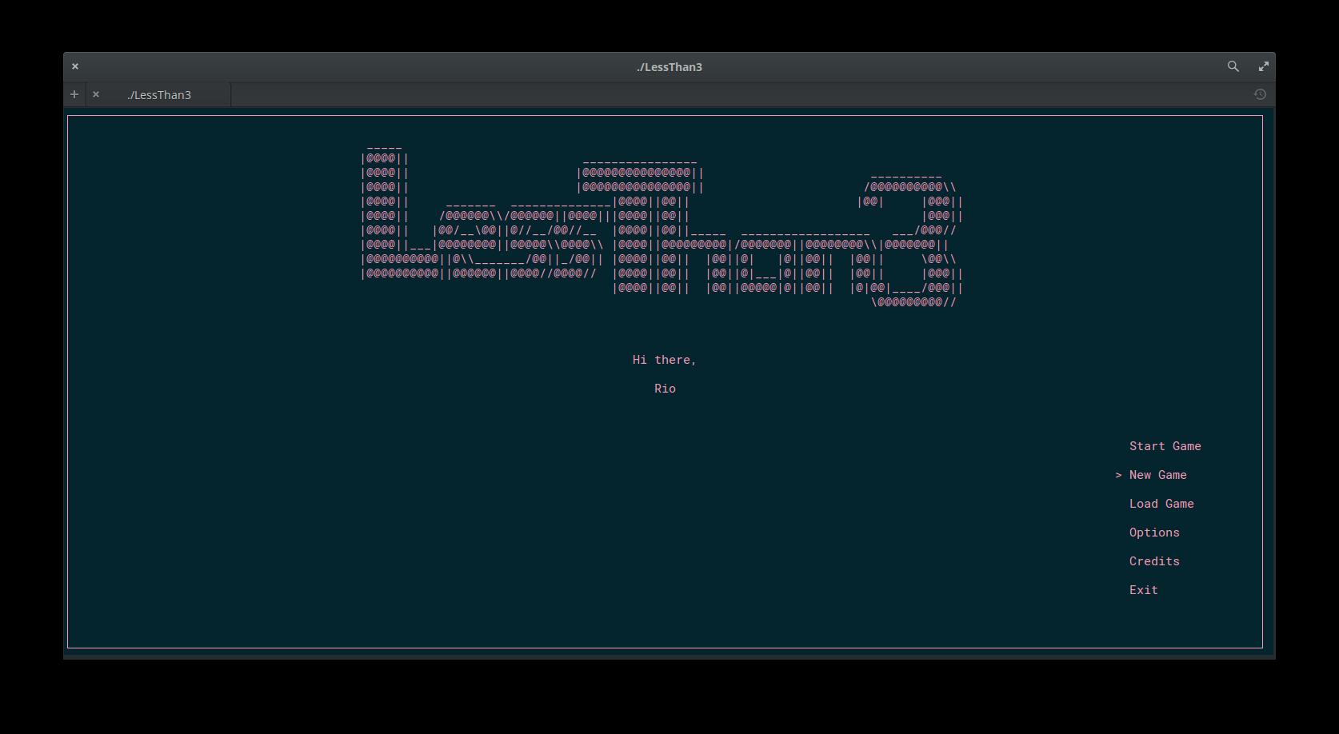Open the closed tabs history icon
Image resolution: width=1339 pixels, height=734 pixels.
pos(1260,94)
